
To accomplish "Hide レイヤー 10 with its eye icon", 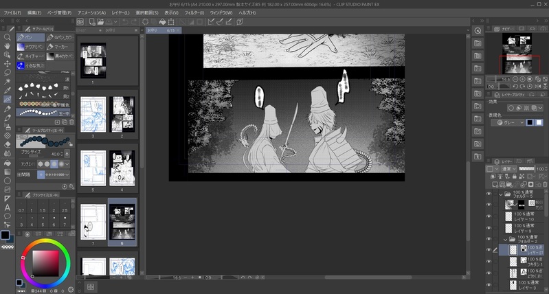I will (489, 216).
